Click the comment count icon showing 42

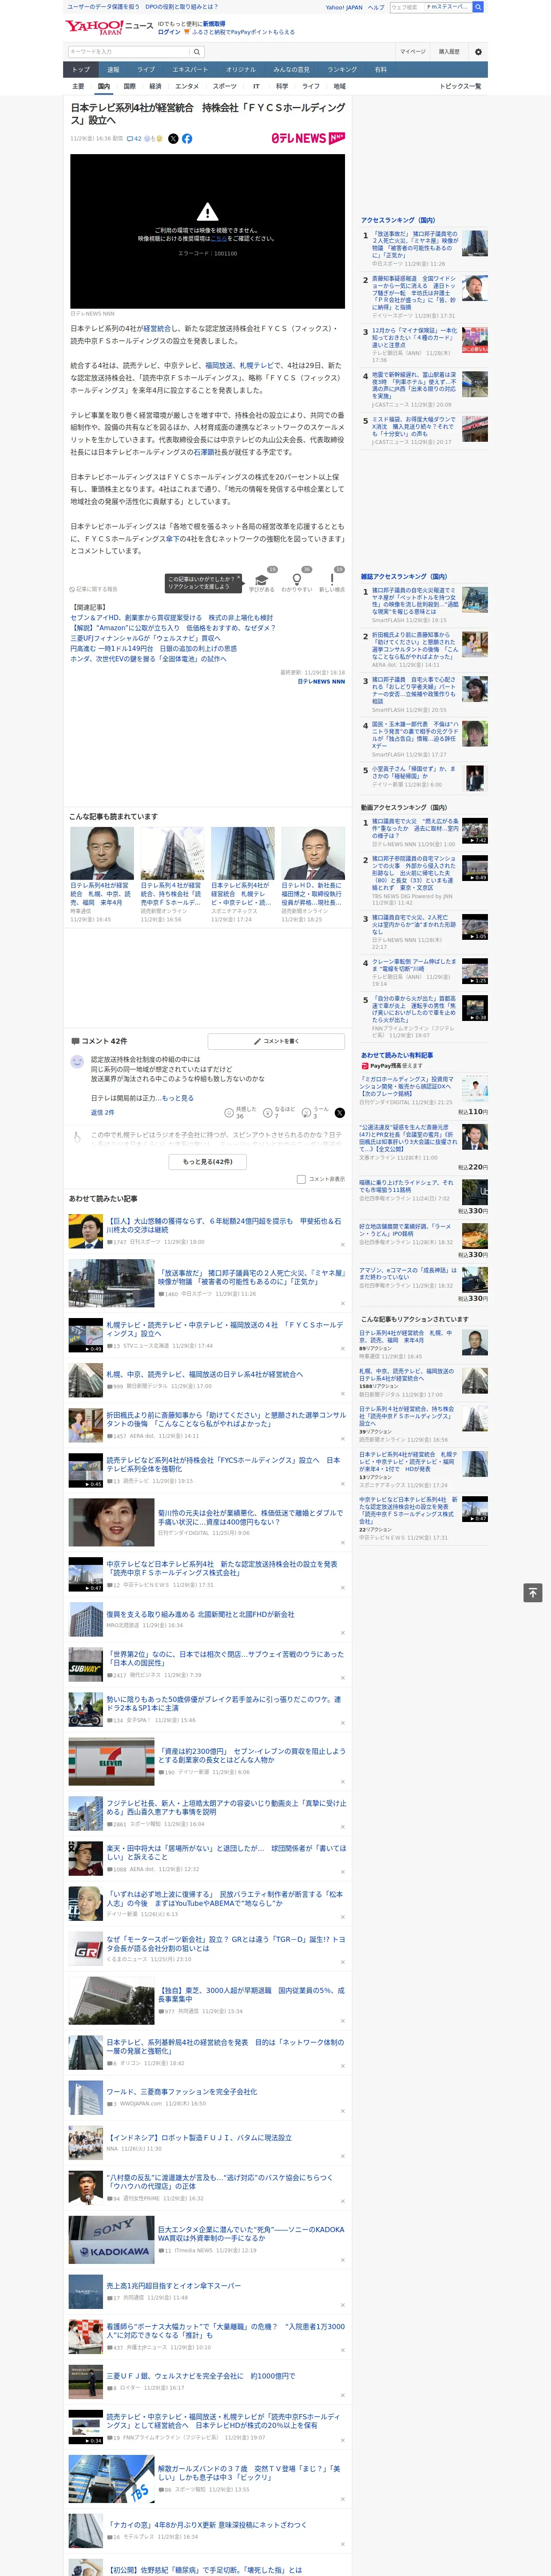pos(134,139)
